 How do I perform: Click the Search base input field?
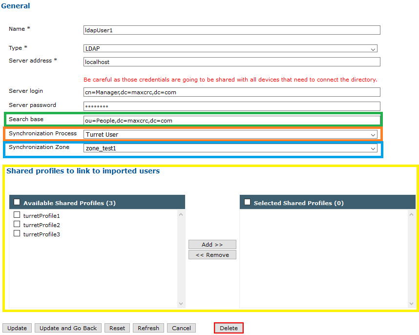click(231, 121)
